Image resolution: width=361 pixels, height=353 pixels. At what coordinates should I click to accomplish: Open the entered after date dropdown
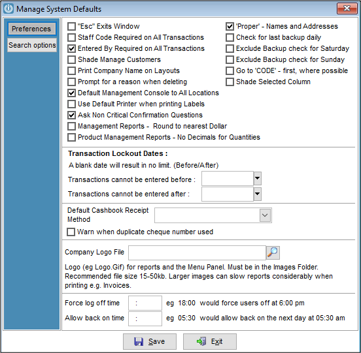point(258,194)
